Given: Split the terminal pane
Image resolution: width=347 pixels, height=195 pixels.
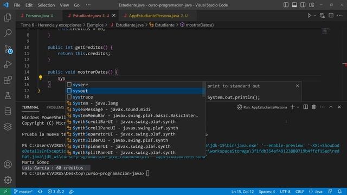Looking at the screenshot, I should [x=306, y=107].
